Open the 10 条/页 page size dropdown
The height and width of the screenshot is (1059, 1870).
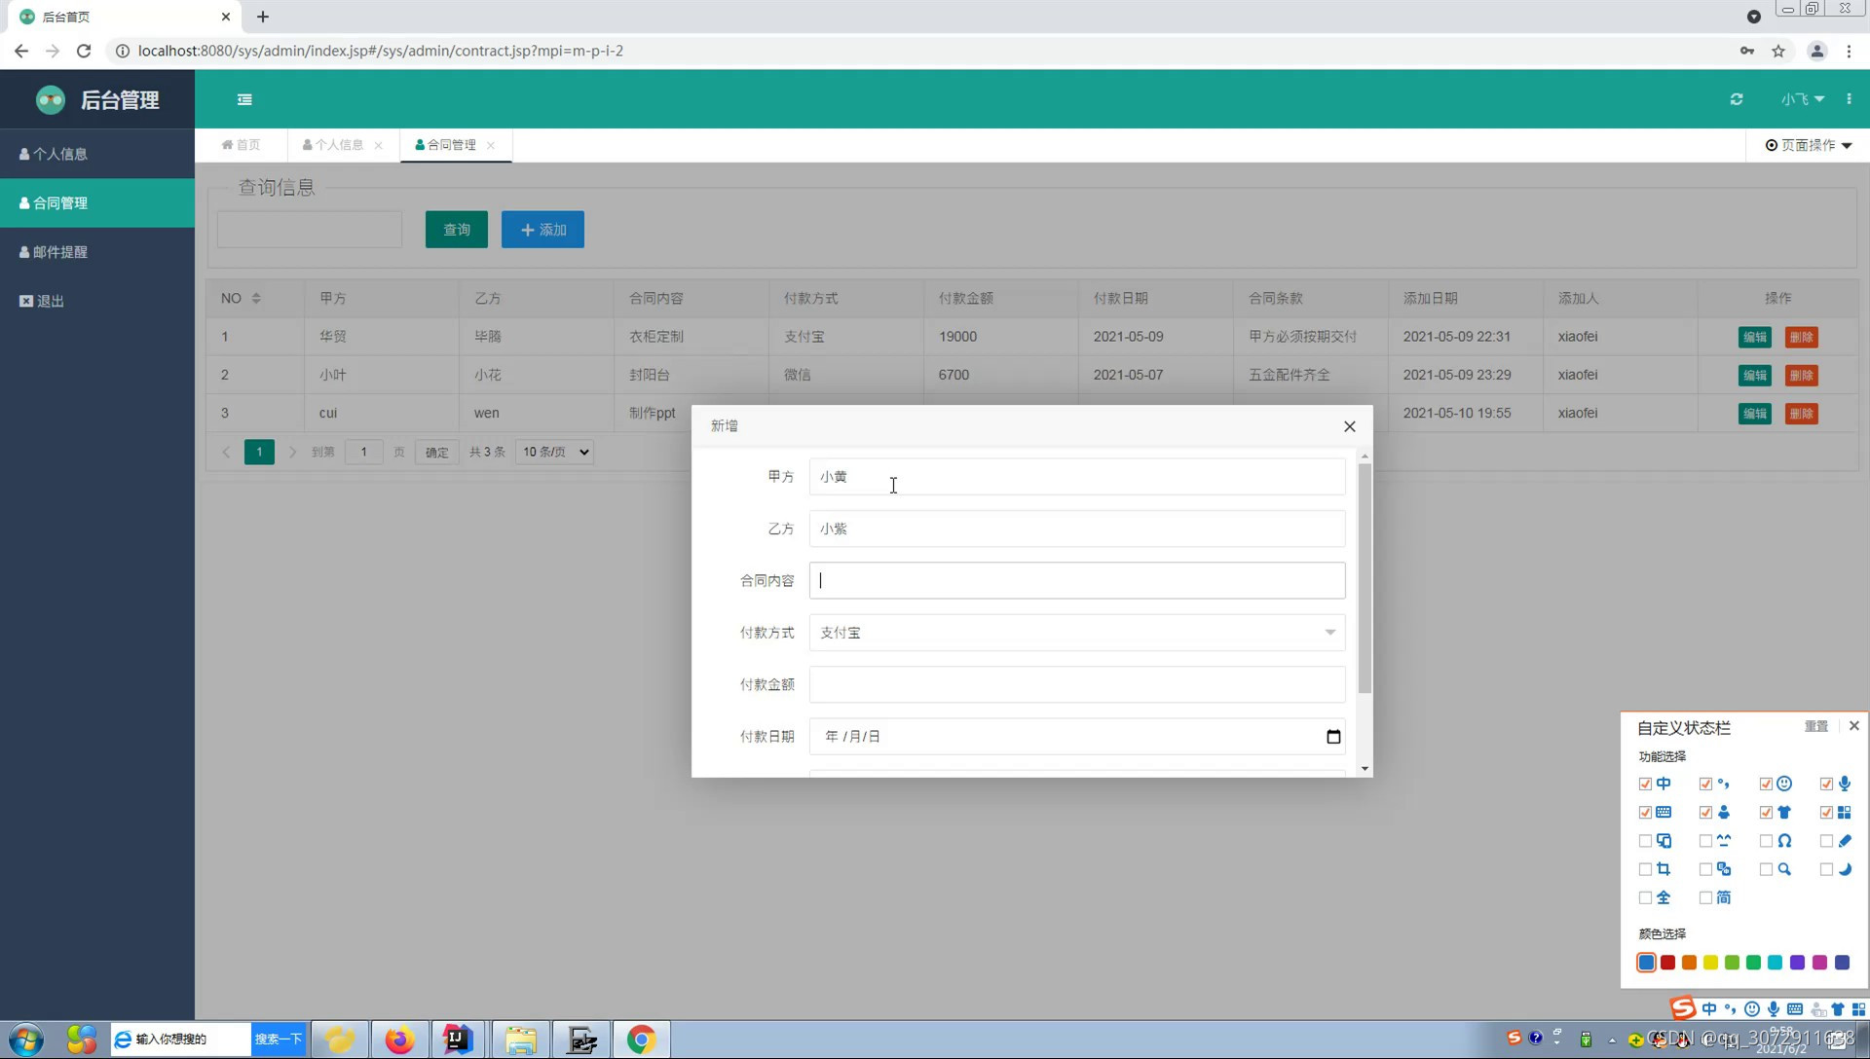click(x=555, y=452)
